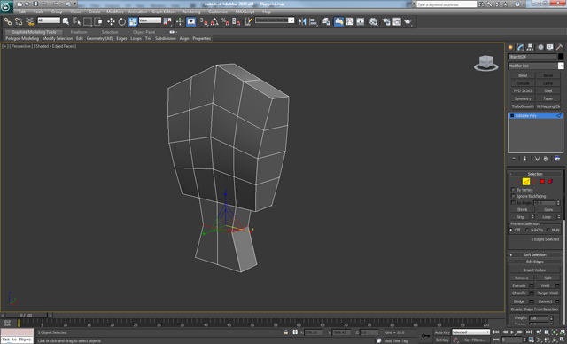
Task: Open the reference coordinate View dropdown
Action: pos(150,20)
